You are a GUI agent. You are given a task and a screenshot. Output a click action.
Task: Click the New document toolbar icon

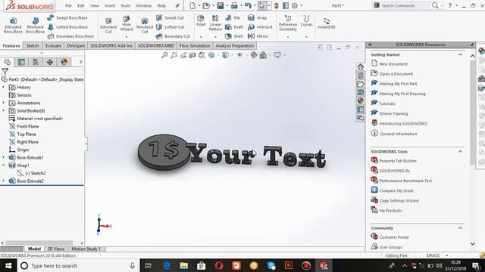click(192, 5)
